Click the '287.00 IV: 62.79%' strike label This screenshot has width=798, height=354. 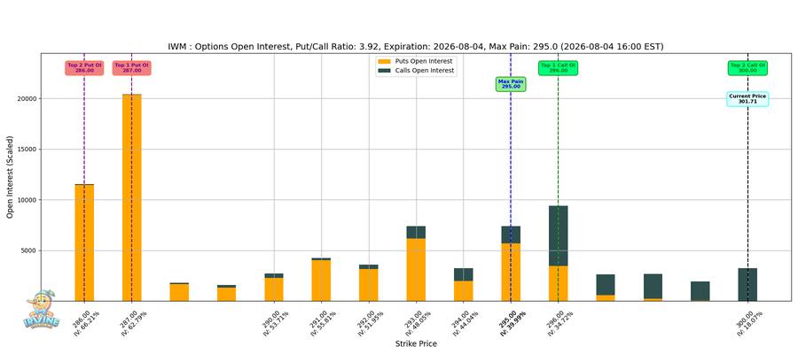[133, 323]
